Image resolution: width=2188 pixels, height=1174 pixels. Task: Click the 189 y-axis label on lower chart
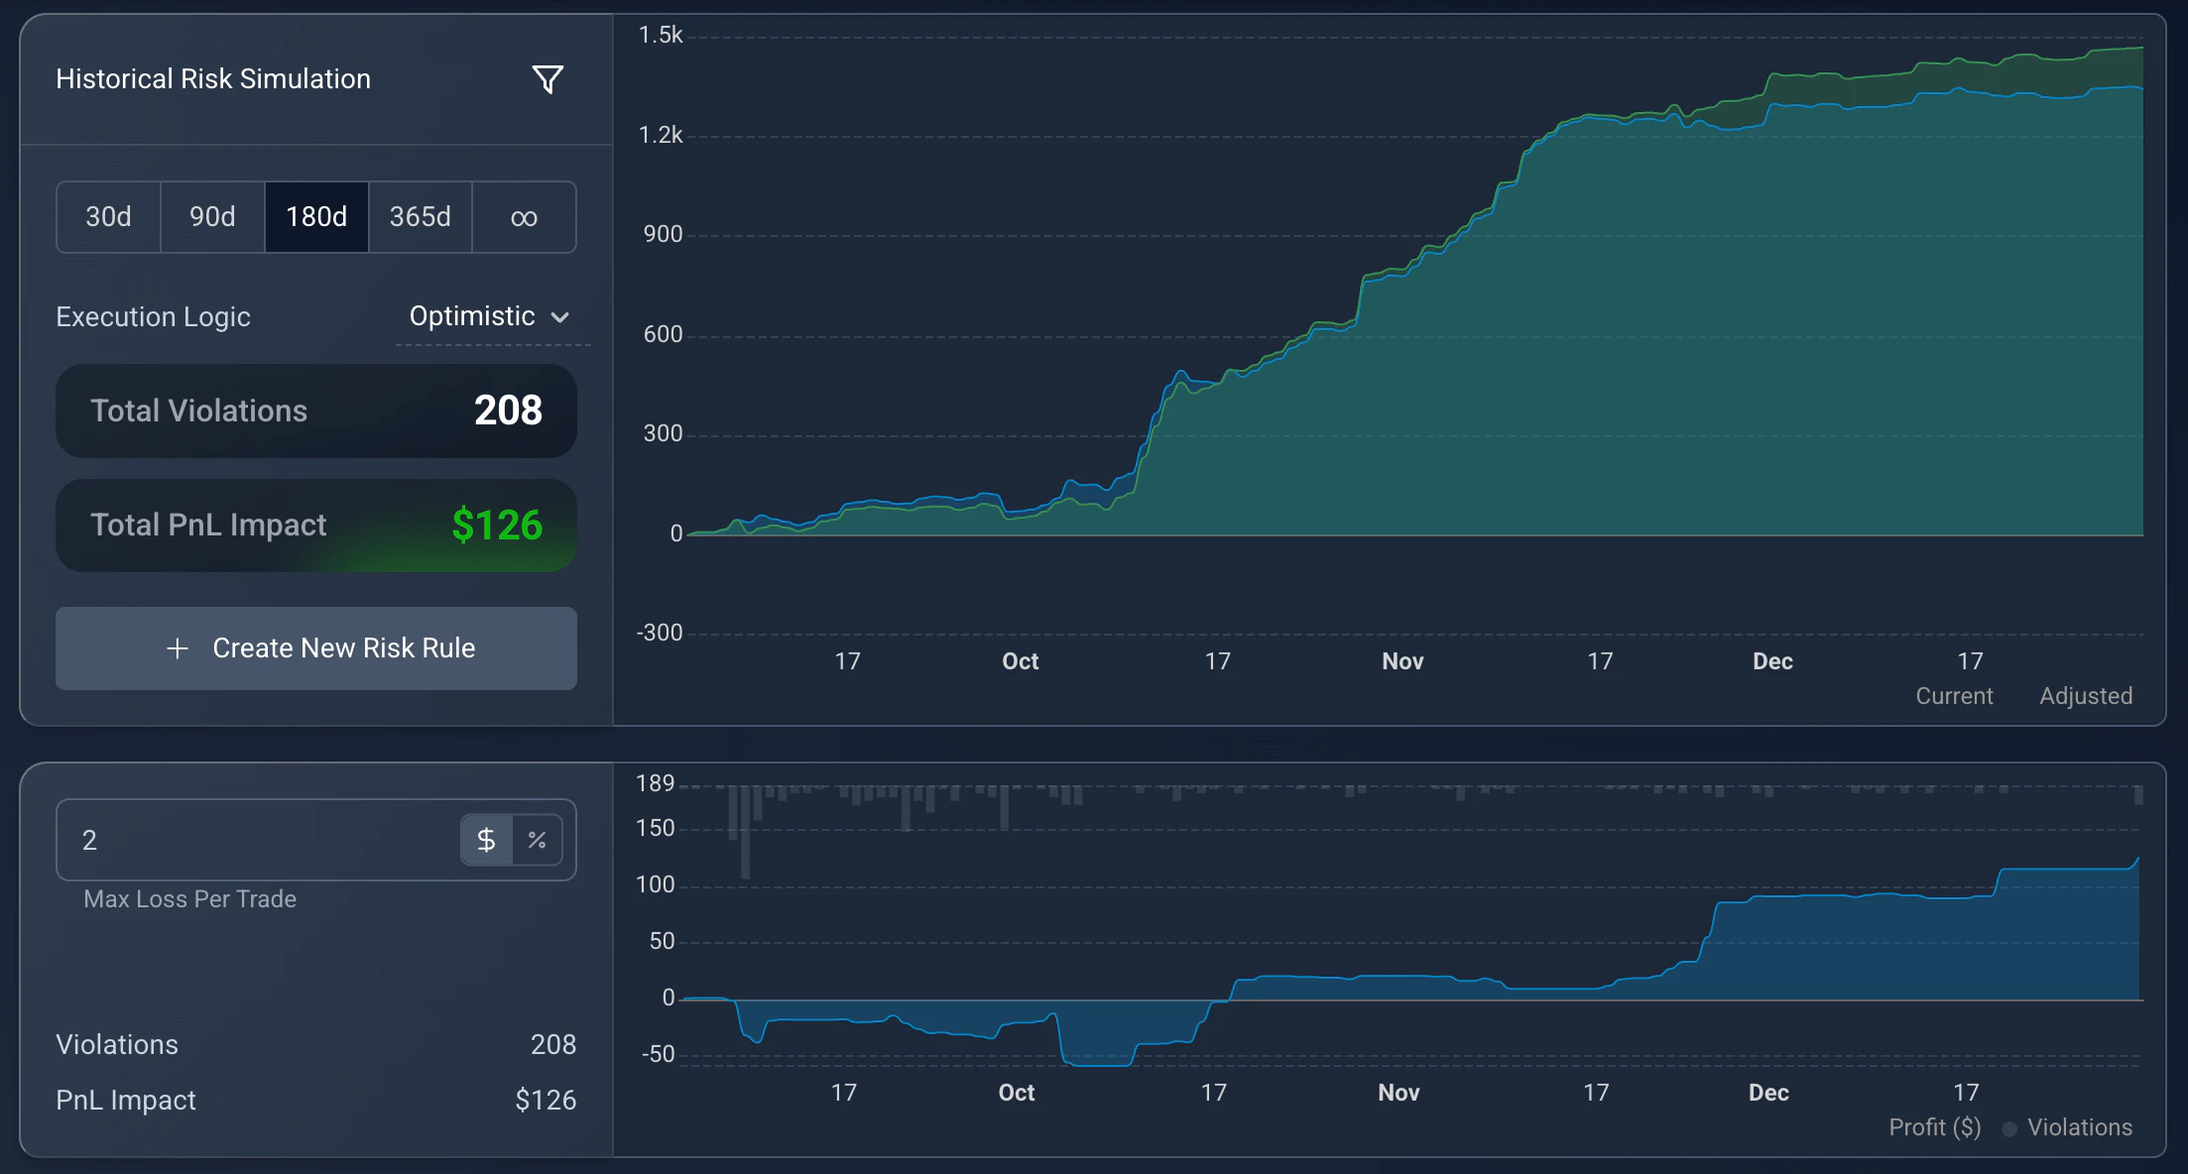tap(655, 783)
